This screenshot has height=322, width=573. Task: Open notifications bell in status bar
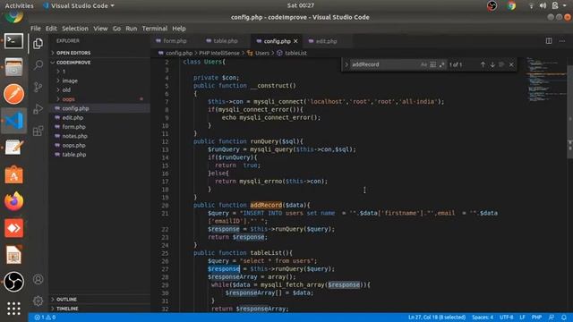pos(564,318)
